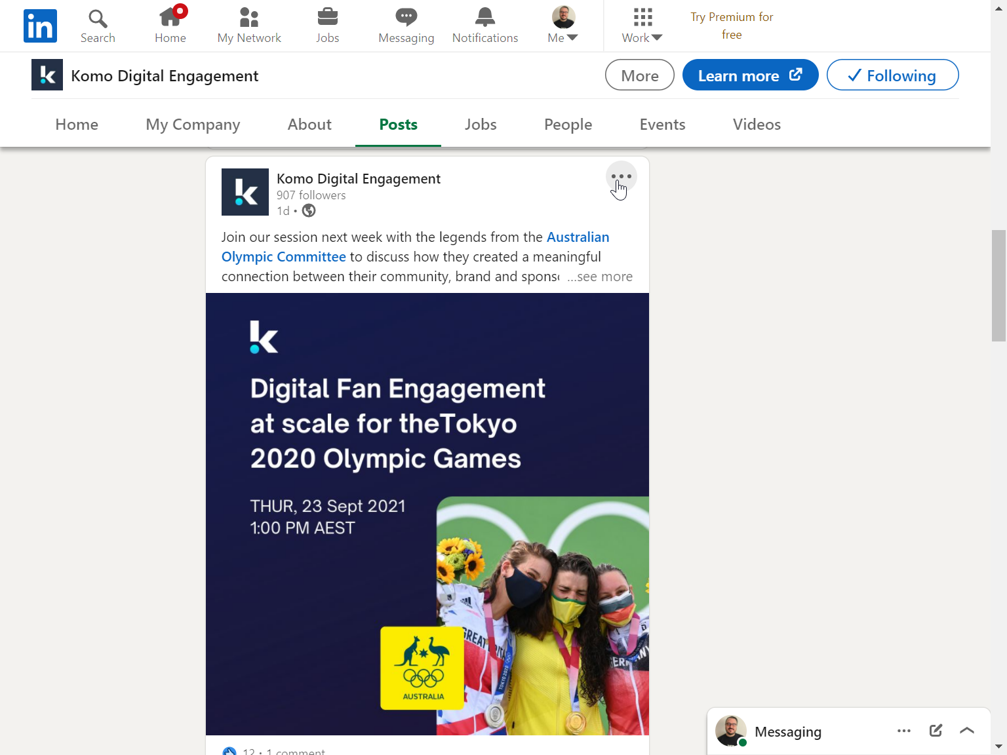Toggle the Following button
1007x755 pixels.
(892, 75)
